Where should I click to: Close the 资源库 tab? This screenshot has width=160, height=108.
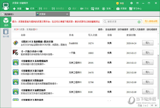click(67, 14)
